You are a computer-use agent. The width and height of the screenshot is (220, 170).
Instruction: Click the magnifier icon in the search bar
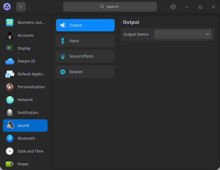coord(102,7)
